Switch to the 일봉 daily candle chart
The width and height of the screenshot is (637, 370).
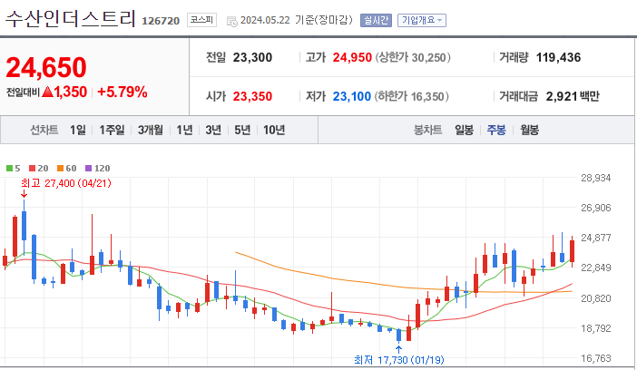[x=464, y=130]
